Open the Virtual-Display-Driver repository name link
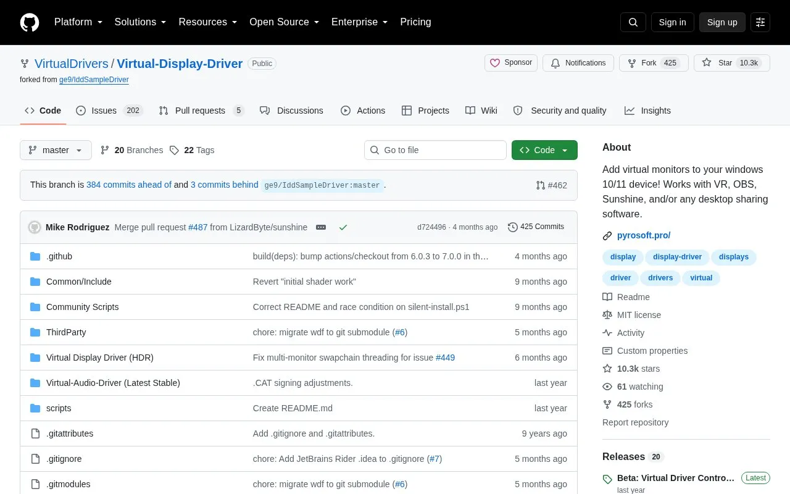Image resolution: width=790 pixels, height=494 pixels. point(180,64)
